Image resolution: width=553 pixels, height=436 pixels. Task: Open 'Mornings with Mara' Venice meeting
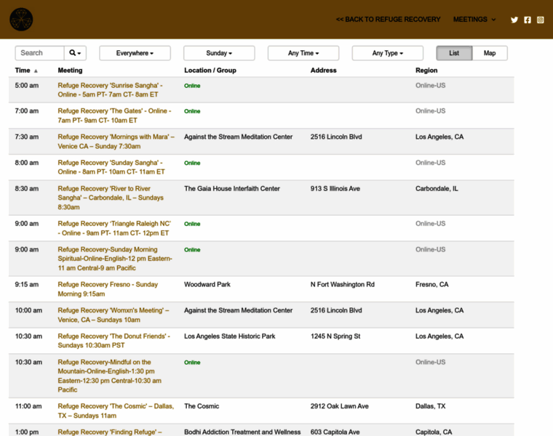point(116,142)
